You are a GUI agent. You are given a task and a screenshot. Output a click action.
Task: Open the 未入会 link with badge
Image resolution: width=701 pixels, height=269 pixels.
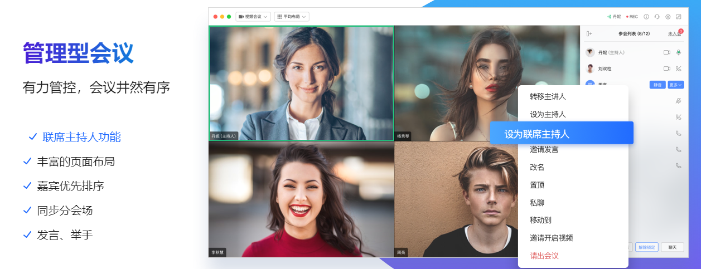[x=674, y=34]
